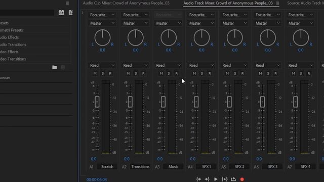The height and width of the screenshot is (182, 324).
Task: Mute the Music track A3
Action: (161, 73)
